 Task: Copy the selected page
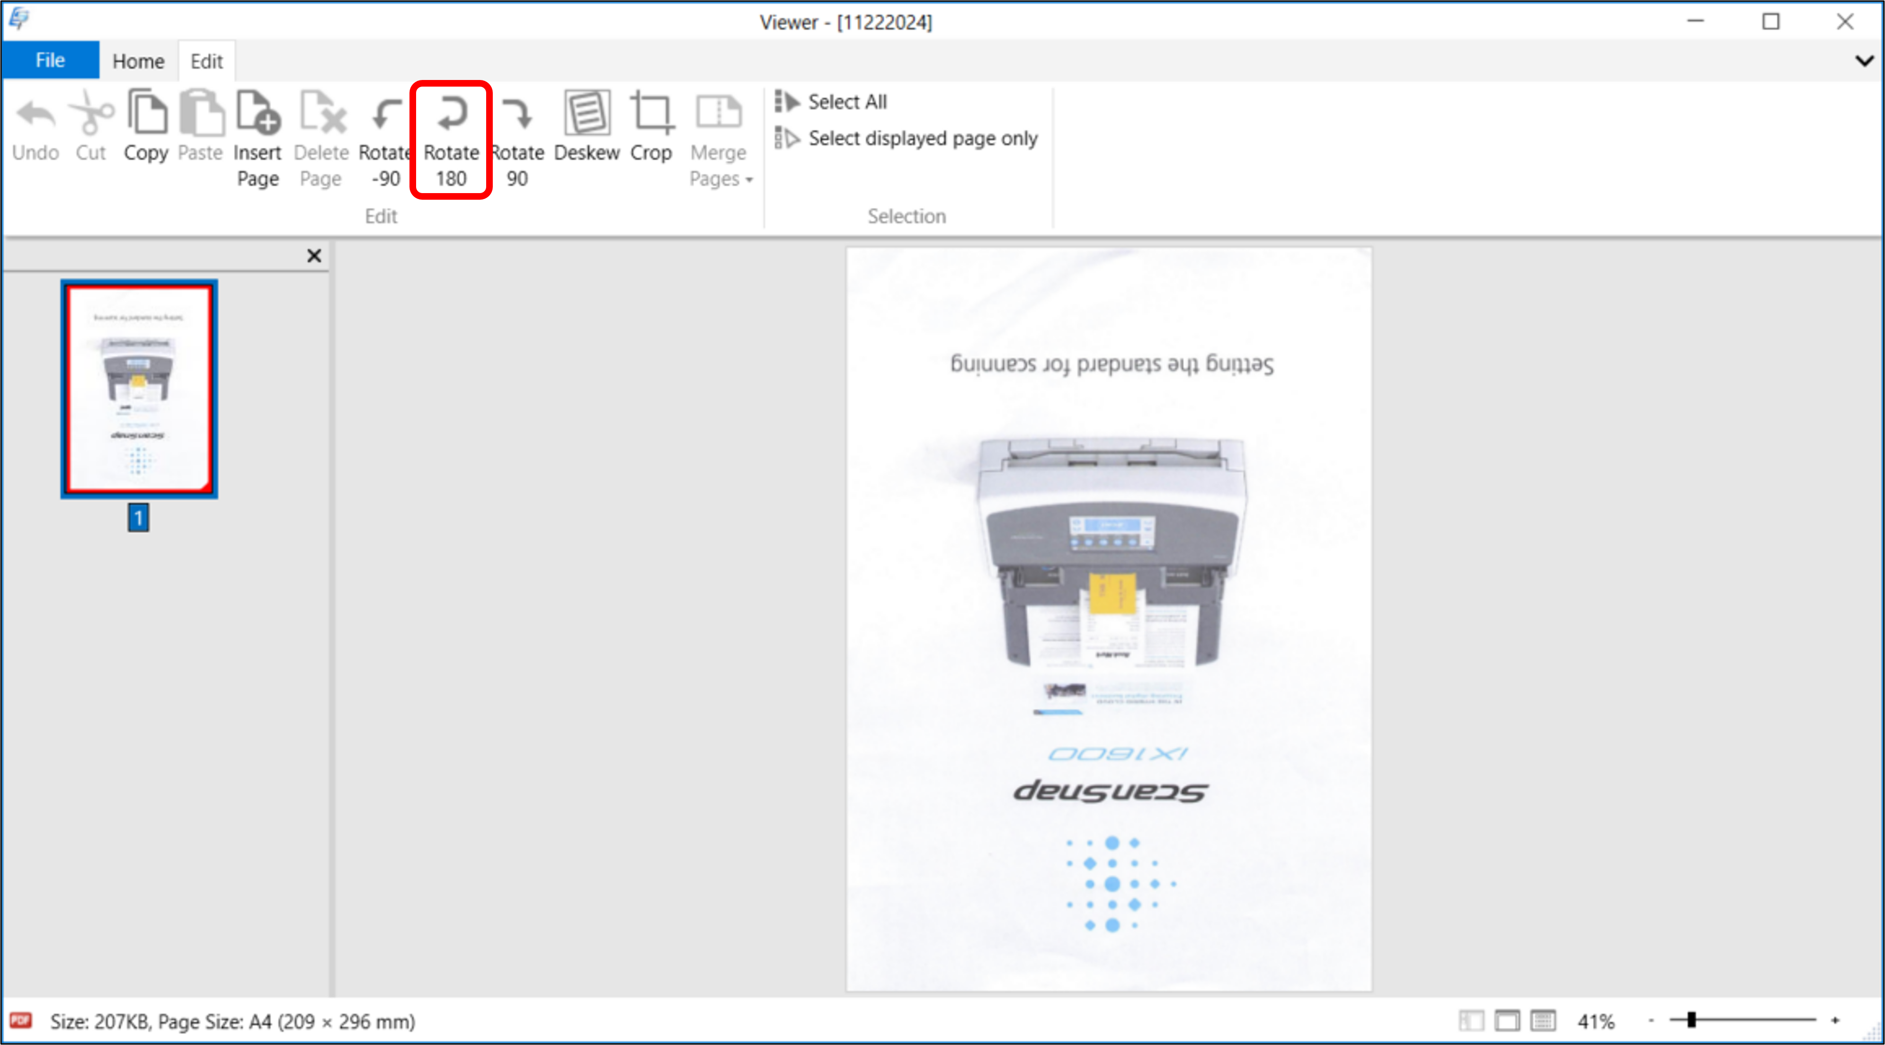click(x=146, y=126)
